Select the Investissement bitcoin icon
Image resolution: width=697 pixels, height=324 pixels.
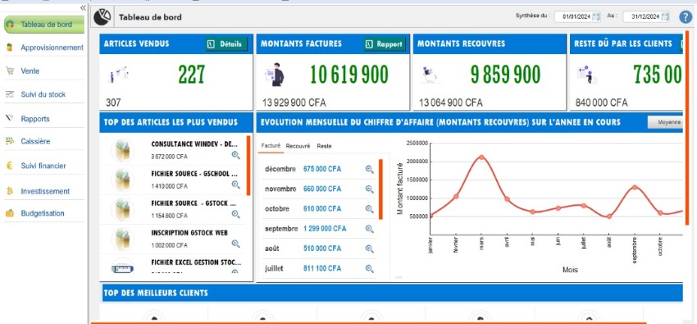coord(10,191)
